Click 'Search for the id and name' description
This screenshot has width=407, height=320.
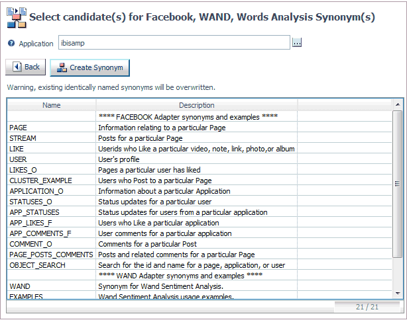click(192, 266)
